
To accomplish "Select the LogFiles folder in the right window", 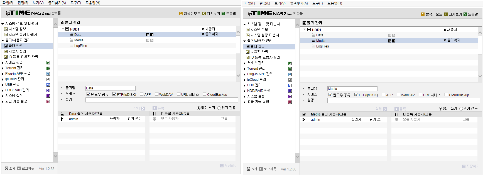I will tap(322, 46).
